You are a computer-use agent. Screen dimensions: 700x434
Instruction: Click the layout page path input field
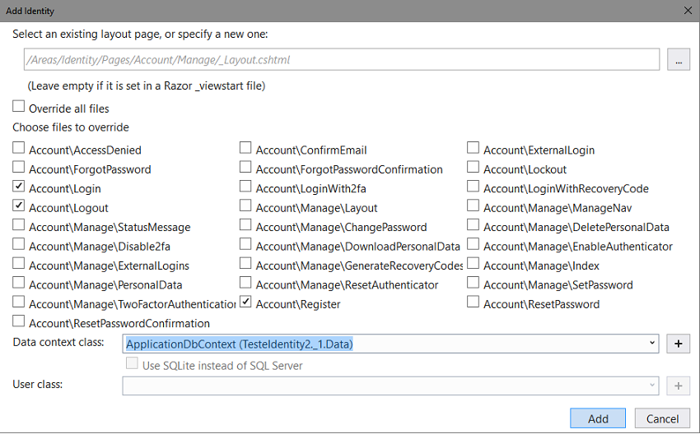341,60
